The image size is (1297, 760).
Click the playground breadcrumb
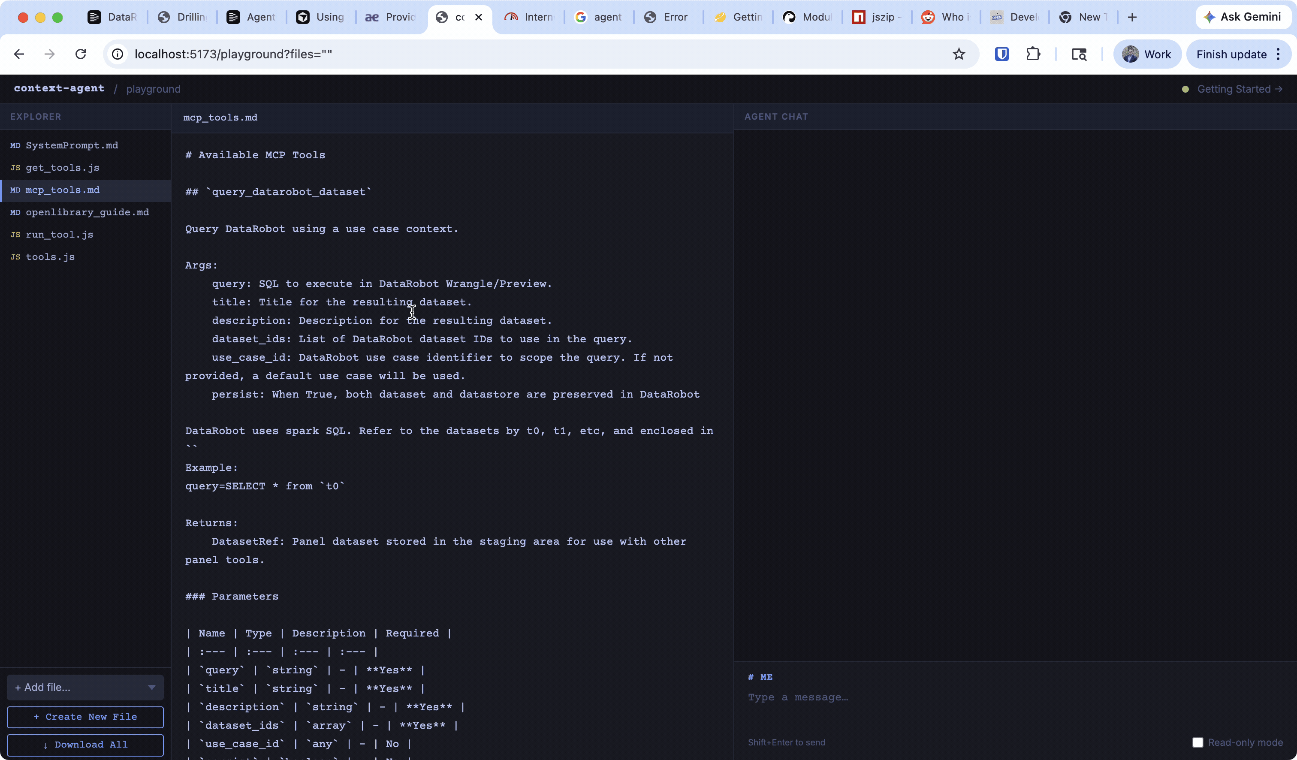(x=154, y=89)
